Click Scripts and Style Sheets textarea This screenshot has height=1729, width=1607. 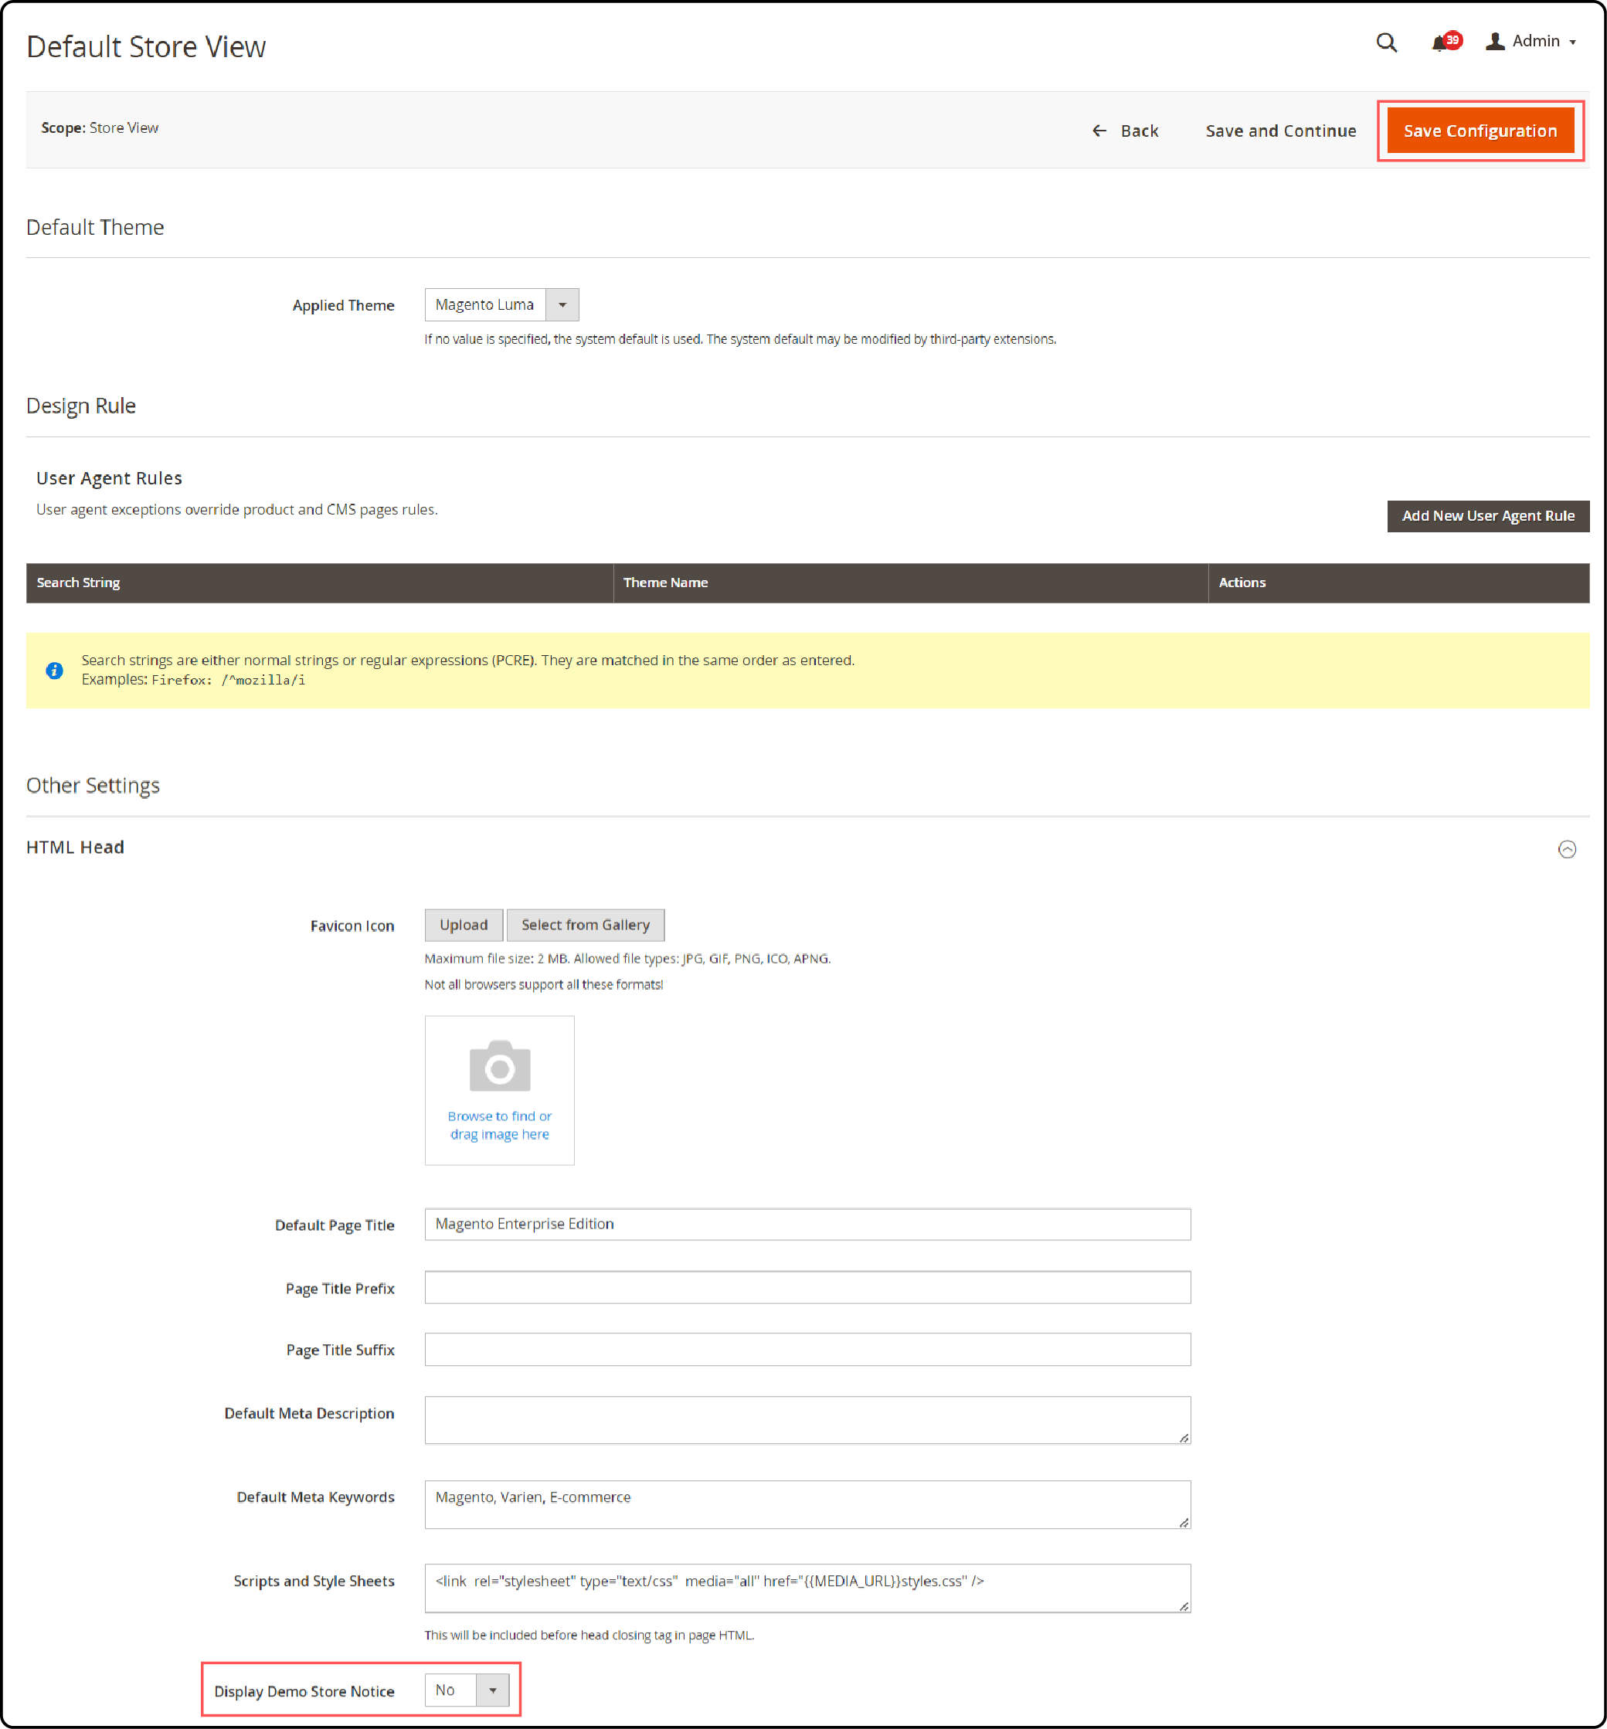(x=807, y=1588)
